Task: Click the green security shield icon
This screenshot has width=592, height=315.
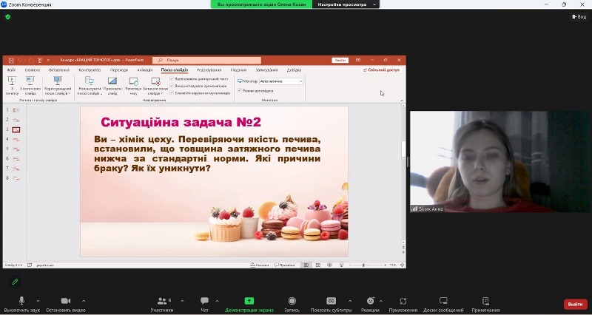Action: 8,17
